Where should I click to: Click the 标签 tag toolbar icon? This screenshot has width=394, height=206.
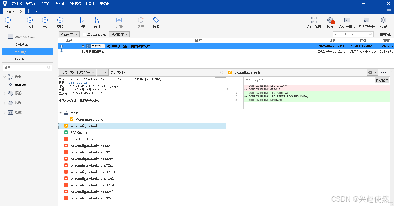[x=156, y=20]
